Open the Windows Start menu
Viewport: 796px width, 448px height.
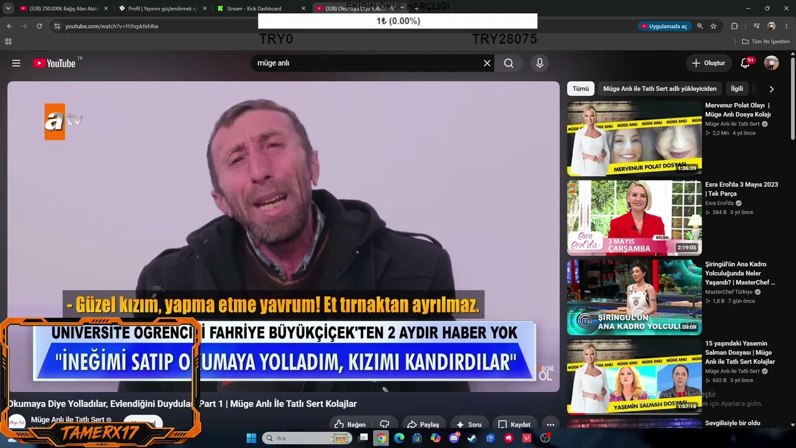click(x=251, y=438)
